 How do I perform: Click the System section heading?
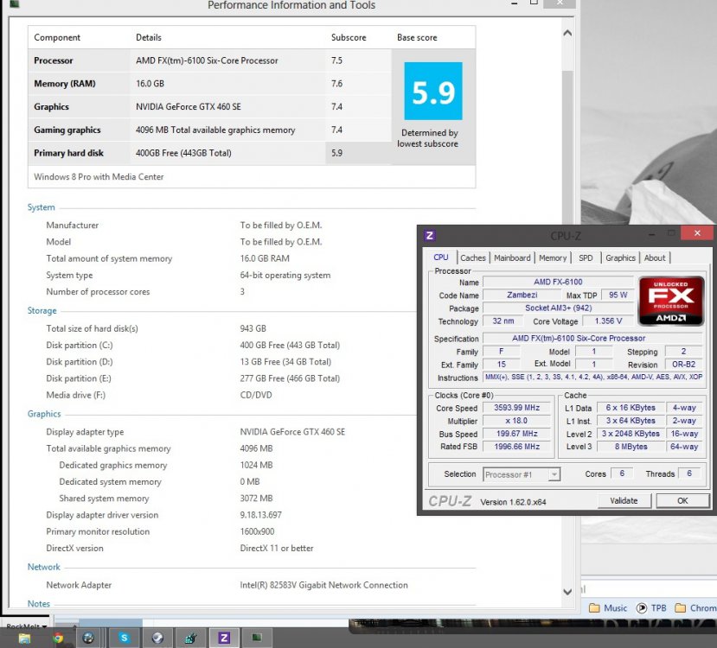click(42, 207)
